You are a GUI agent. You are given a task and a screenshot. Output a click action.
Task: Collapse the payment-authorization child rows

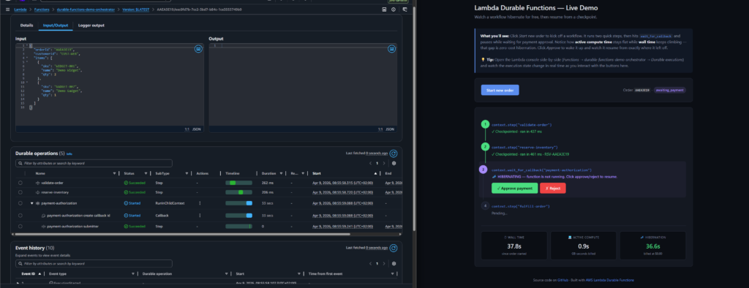click(32, 203)
